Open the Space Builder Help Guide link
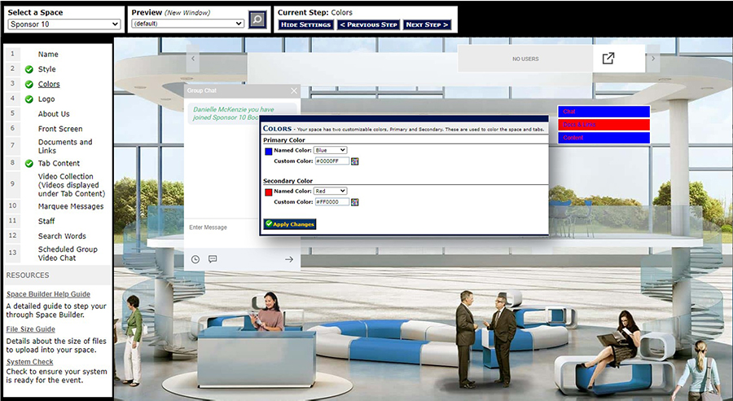The height and width of the screenshot is (401, 733). pos(48,294)
